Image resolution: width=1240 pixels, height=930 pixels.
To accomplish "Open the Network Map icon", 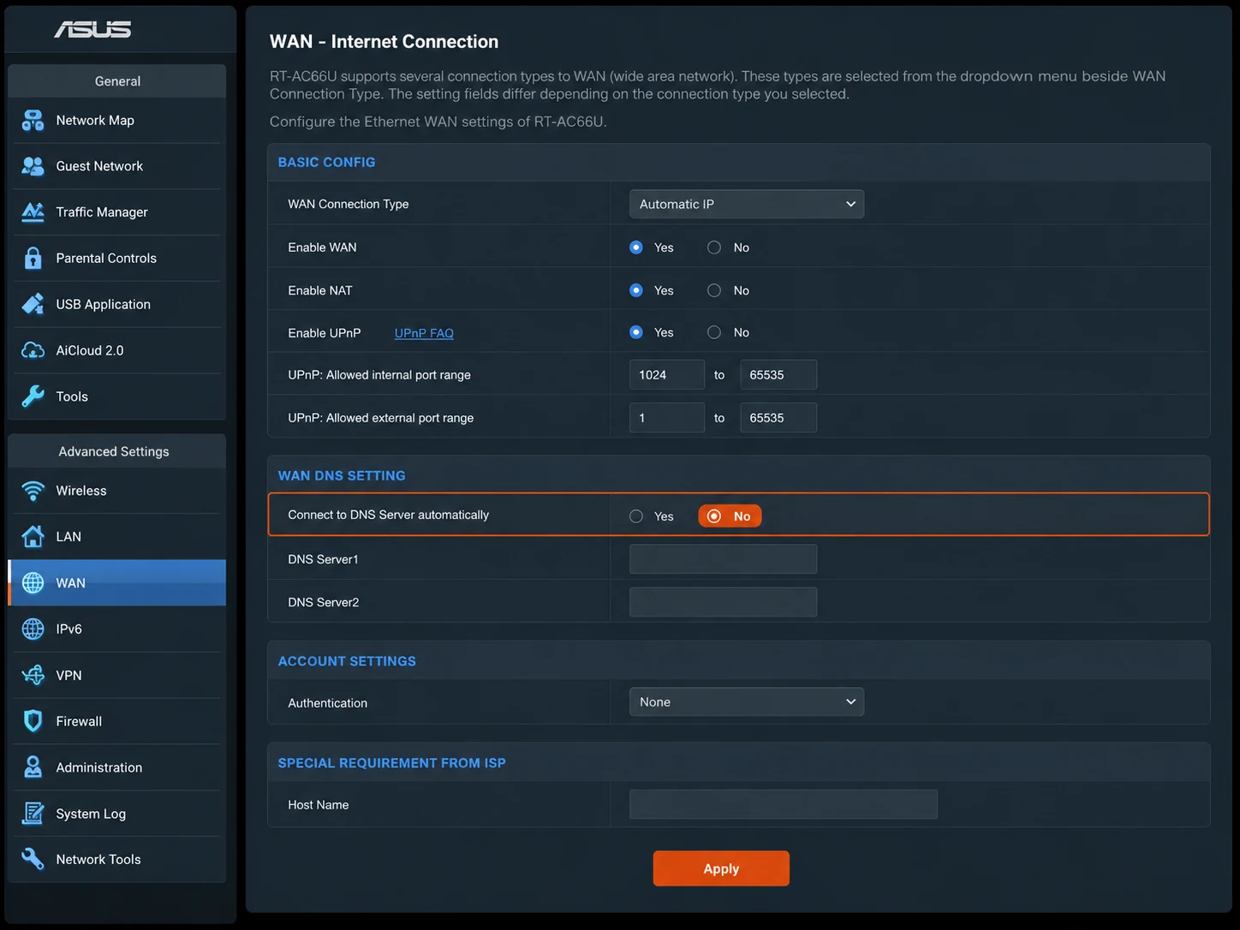I will point(33,121).
